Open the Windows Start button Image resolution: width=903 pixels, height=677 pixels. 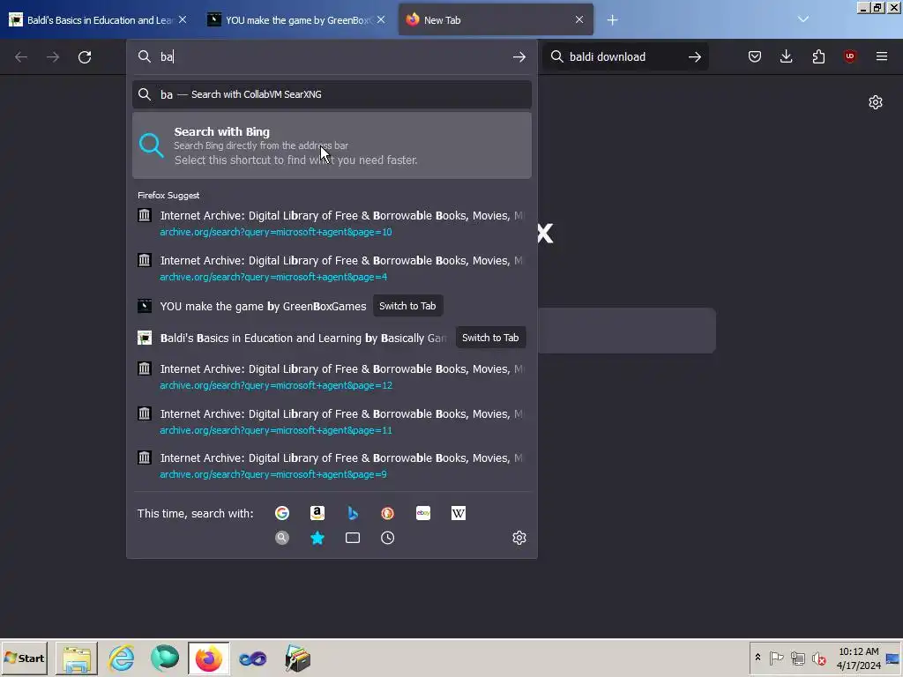24,658
